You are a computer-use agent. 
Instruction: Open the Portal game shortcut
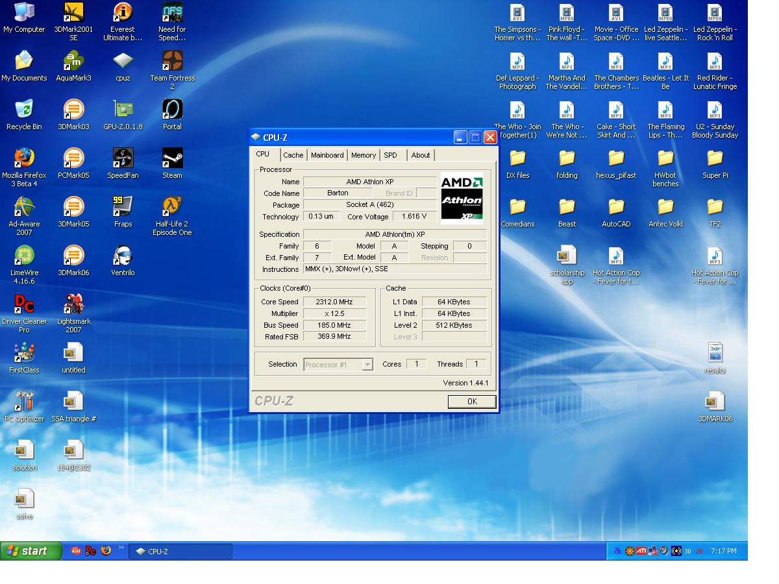[172, 115]
